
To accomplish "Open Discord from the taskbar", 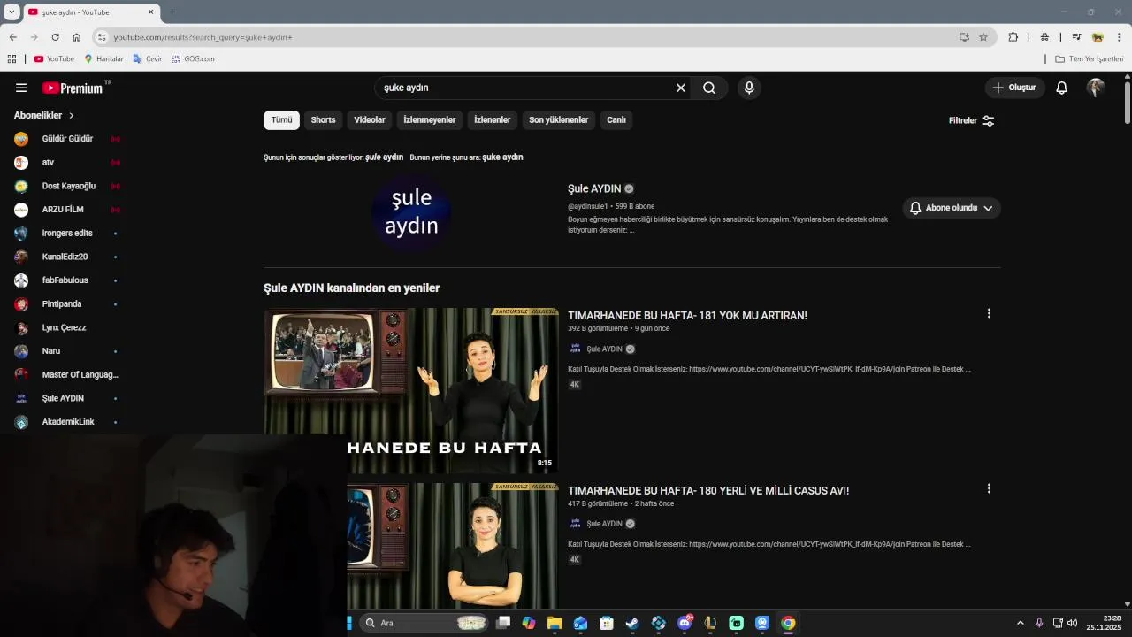I will coord(685,623).
